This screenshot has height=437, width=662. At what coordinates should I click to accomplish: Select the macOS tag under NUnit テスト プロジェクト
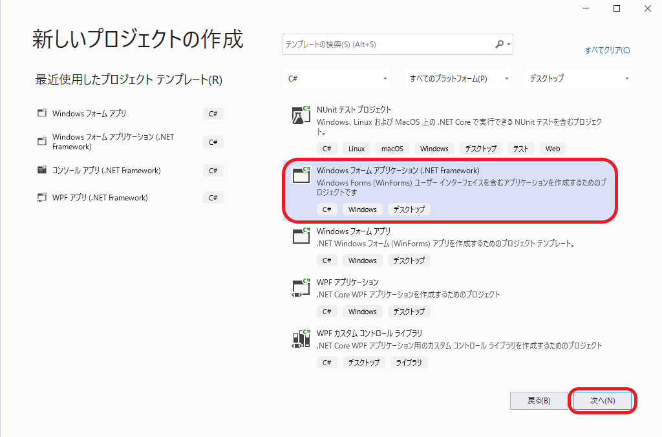(392, 148)
